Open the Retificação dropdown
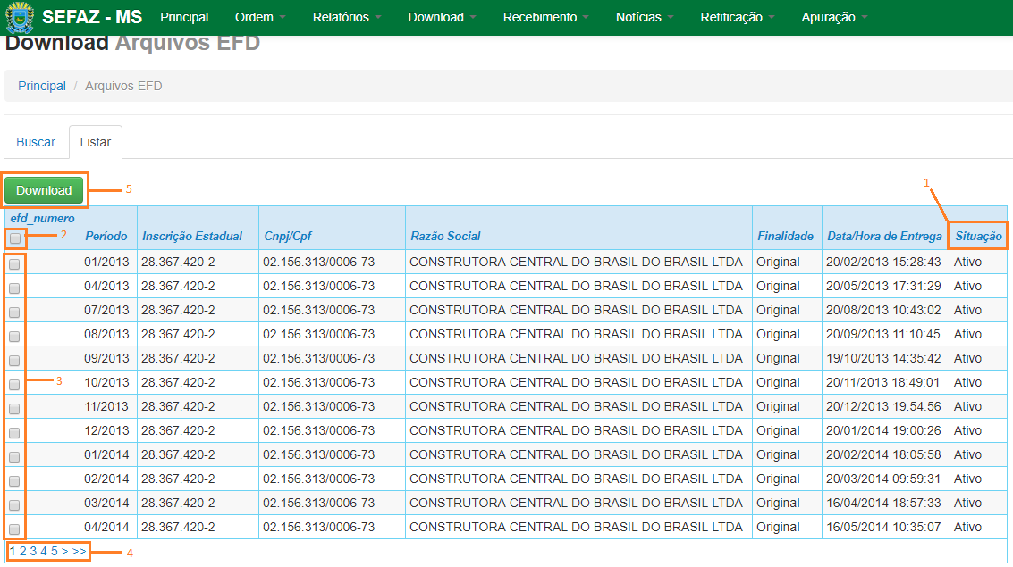This screenshot has width=1013, height=567. 737,17
